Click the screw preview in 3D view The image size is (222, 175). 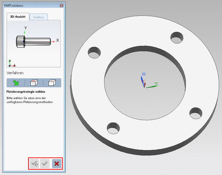33,42
